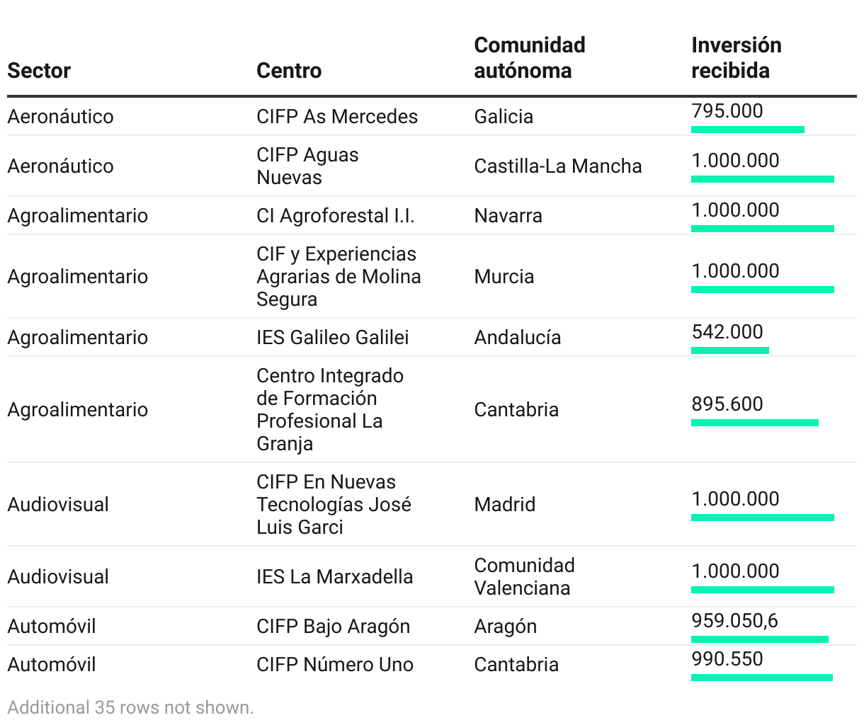Click the Comunidad autónoma column header
The width and height of the screenshot is (864, 725).
(x=530, y=58)
